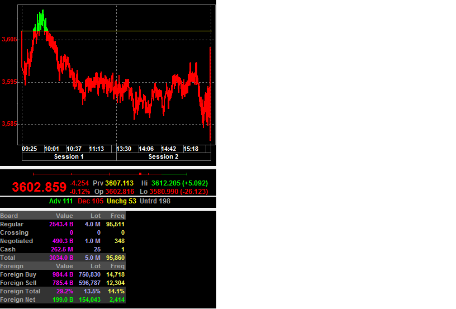Click the 10:37 time label on the axis

74,149
